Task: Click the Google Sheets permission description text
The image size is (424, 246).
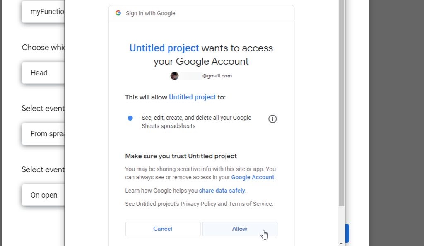Action: [196, 122]
